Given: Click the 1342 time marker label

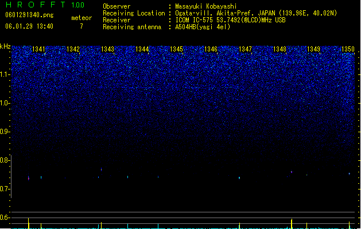Looking at the screenshot, I should (73, 49).
